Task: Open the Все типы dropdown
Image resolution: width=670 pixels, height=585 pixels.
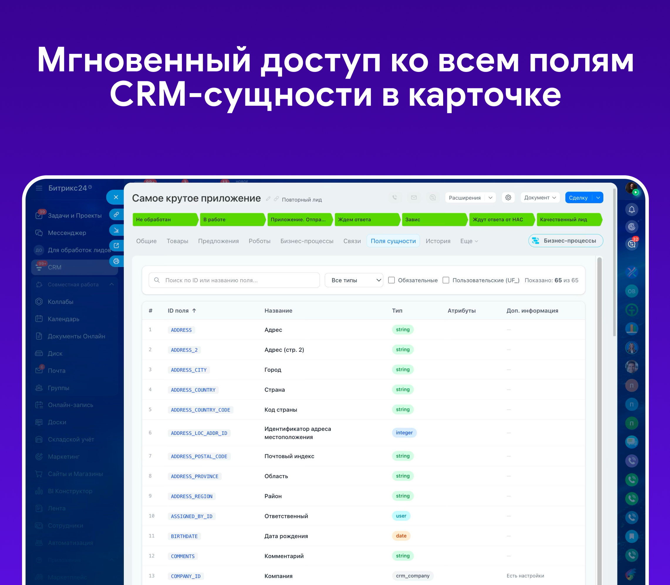Action: (354, 280)
